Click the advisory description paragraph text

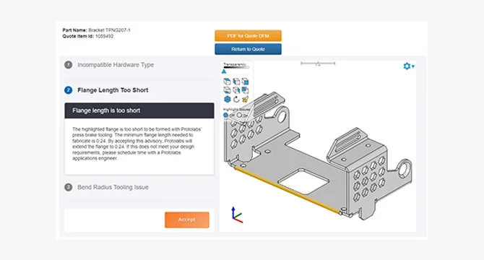137,144
